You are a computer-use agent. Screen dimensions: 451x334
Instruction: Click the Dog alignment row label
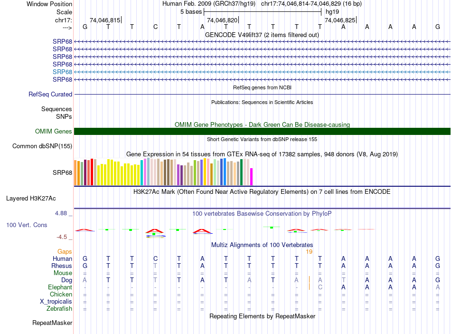pos(66,280)
